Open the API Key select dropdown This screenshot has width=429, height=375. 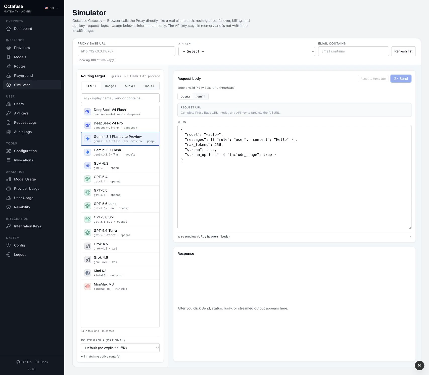247,51
